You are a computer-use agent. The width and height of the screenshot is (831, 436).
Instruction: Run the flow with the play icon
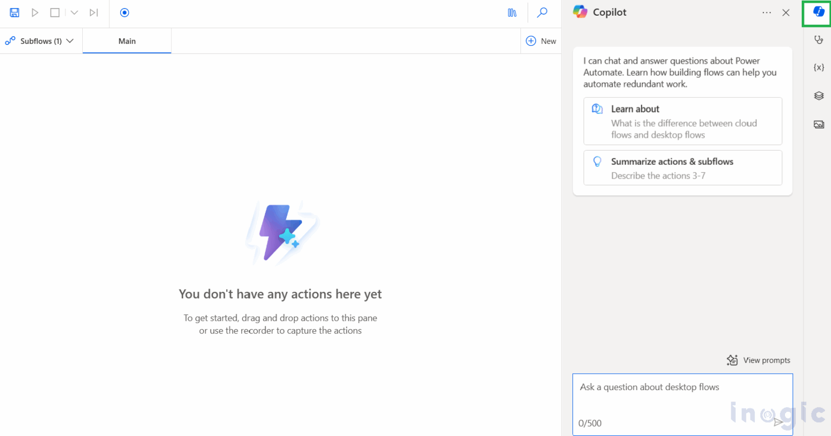pos(35,12)
